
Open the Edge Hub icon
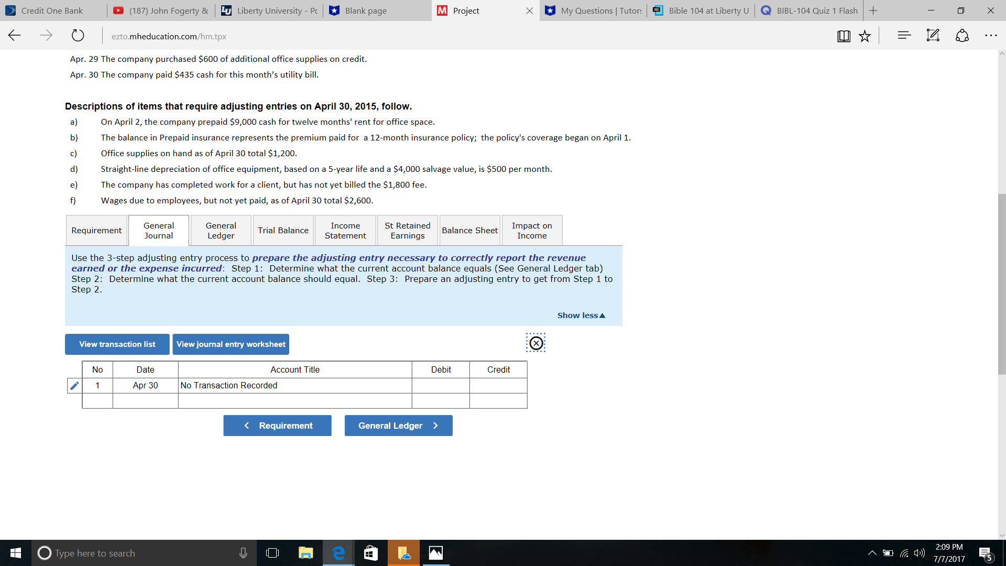tap(904, 36)
